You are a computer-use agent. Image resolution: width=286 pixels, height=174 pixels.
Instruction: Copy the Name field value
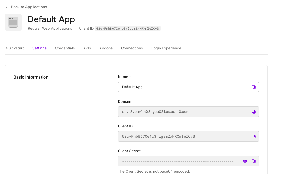[x=253, y=87]
